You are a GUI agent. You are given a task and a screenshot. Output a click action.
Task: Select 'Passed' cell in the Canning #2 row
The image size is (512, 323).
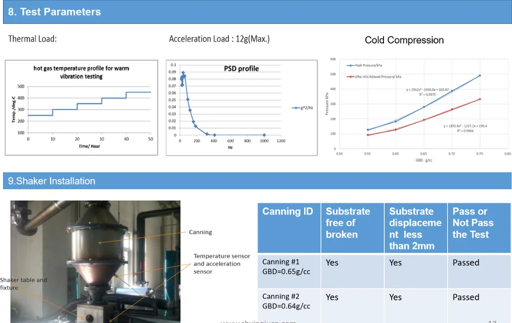click(465, 297)
